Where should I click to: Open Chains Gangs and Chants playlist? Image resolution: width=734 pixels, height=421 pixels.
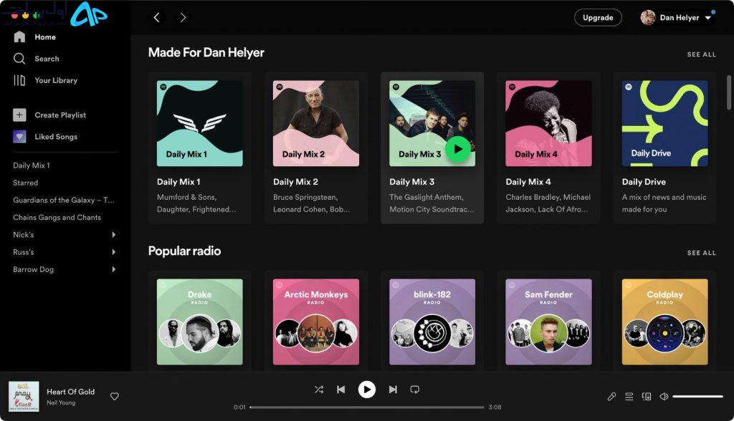click(57, 218)
